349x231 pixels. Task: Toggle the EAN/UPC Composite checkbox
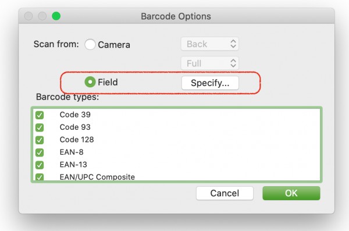40,177
